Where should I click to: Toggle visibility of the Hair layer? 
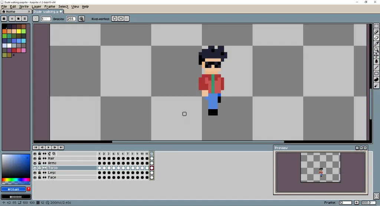(x=35, y=158)
